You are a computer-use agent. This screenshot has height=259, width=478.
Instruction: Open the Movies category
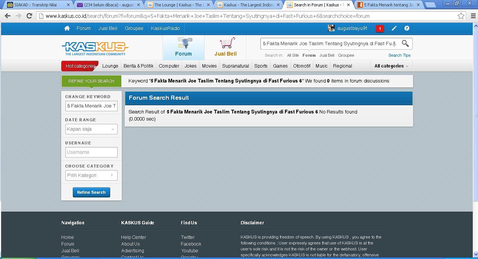click(x=209, y=66)
